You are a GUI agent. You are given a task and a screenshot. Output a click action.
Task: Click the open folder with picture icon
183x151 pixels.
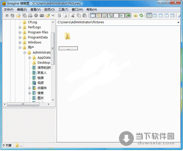18,15
